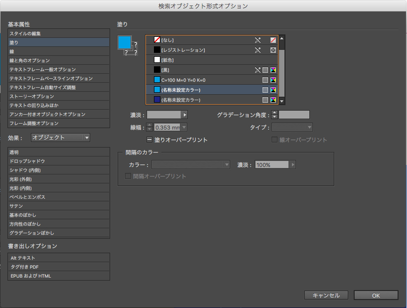The width and height of the screenshot is (407, 308).
Task: Toggle the 線オーバープリント checkbox
Action: pyautogui.click(x=274, y=140)
